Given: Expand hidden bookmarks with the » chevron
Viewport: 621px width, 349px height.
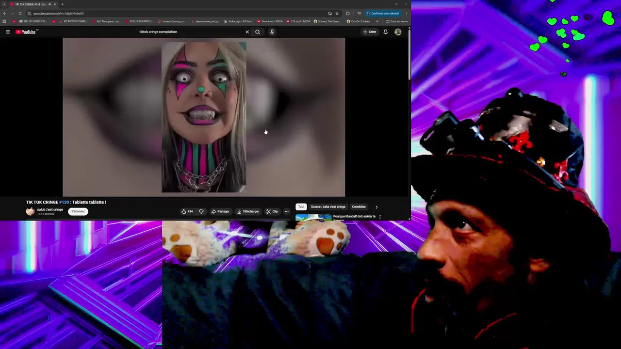Looking at the screenshot, I should coord(377,21).
